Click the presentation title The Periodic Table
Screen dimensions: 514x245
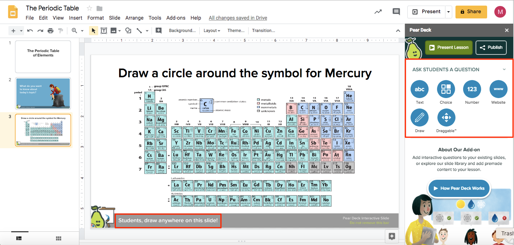(53, 8)
